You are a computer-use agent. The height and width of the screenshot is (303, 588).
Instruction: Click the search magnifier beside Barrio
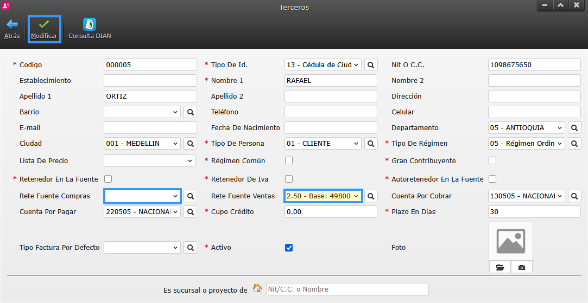(x=190, y=112)
